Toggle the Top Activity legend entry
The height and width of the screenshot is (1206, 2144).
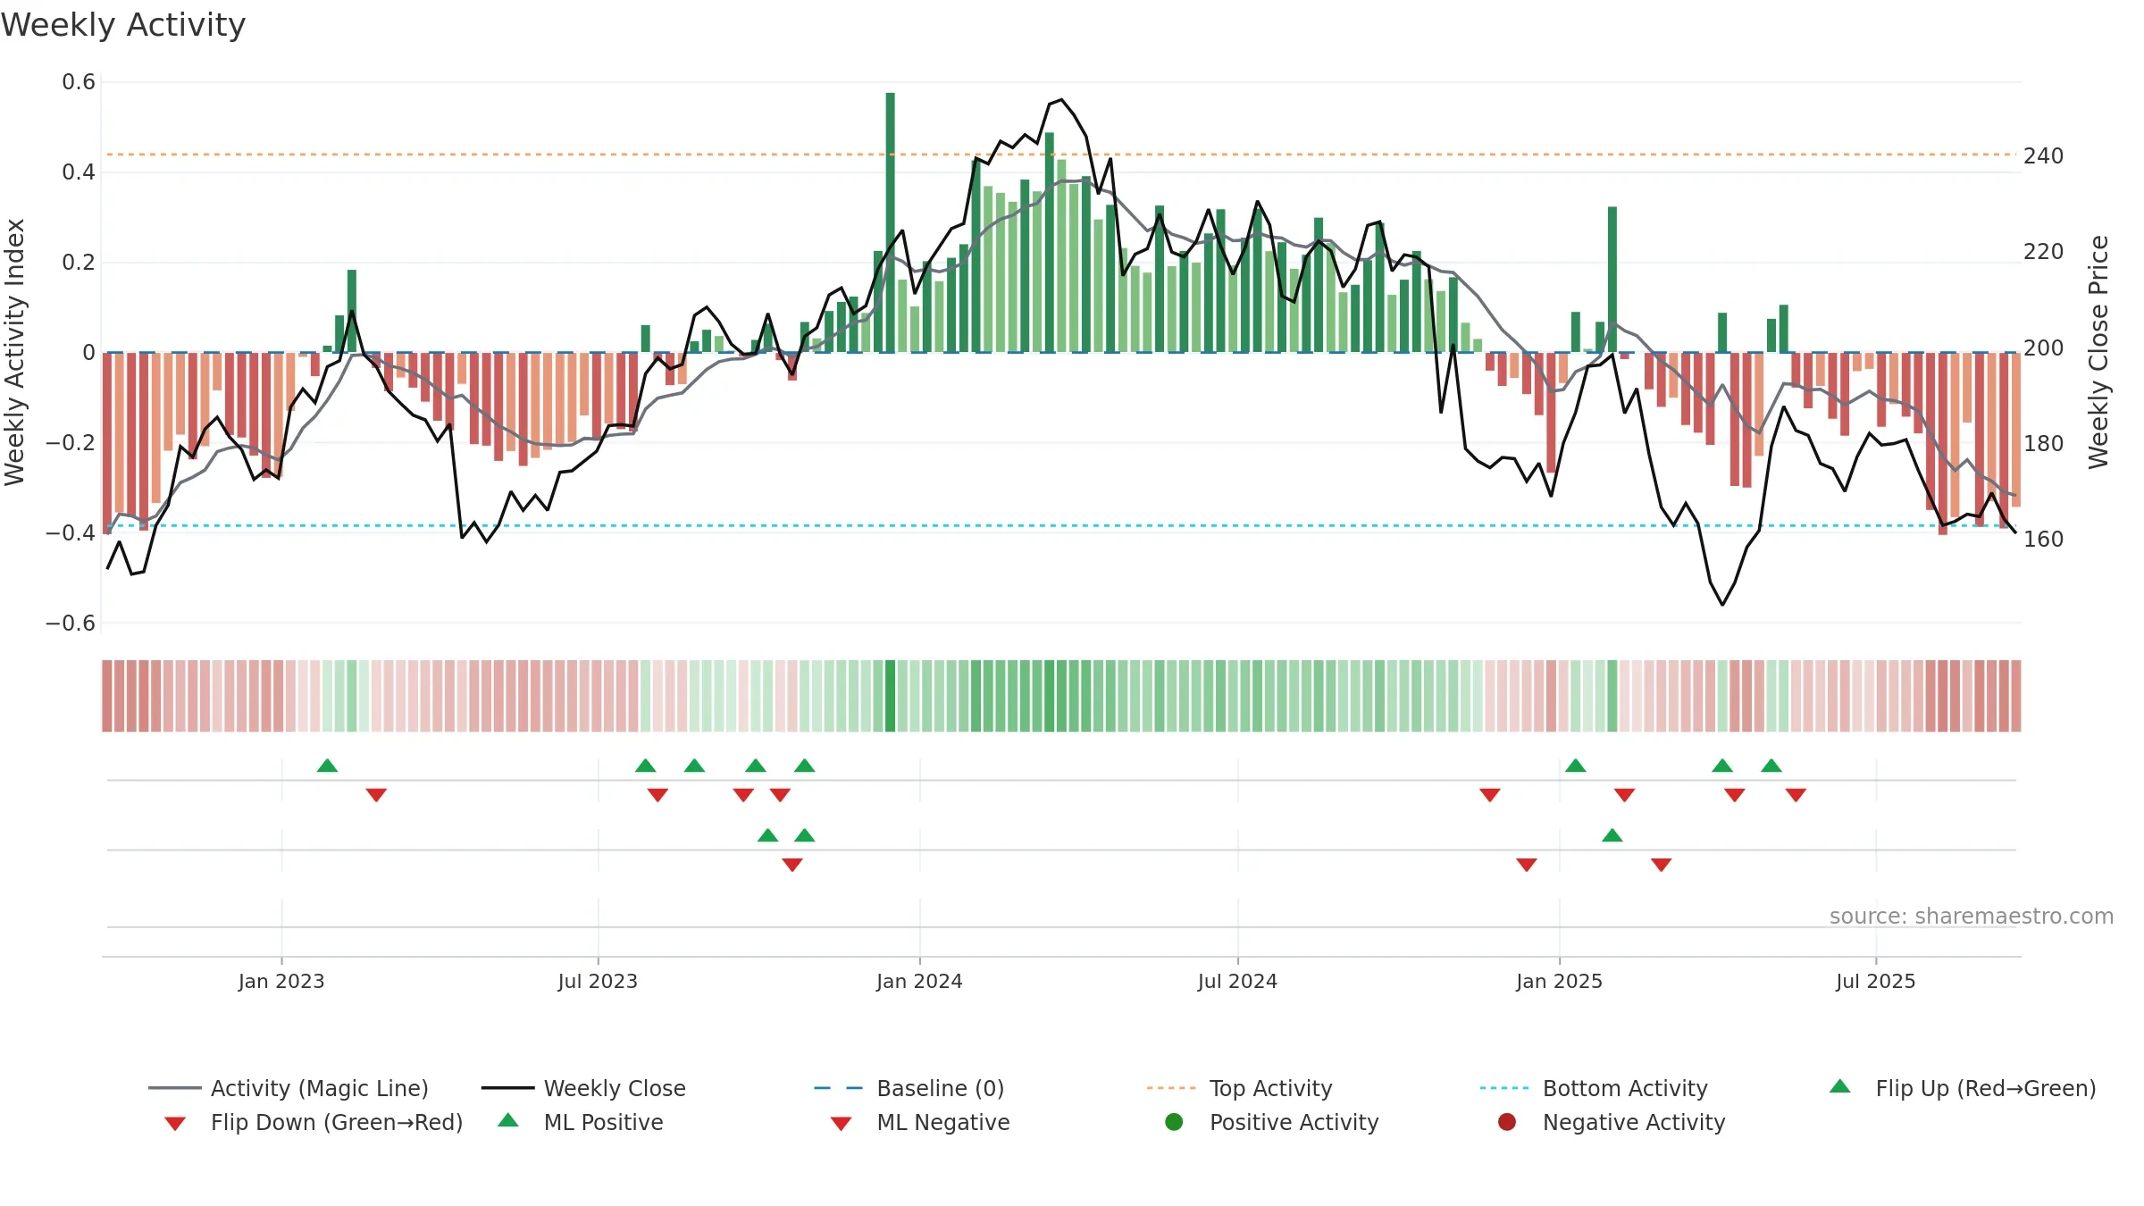pyautogui.click(x=1239, y=1088)
